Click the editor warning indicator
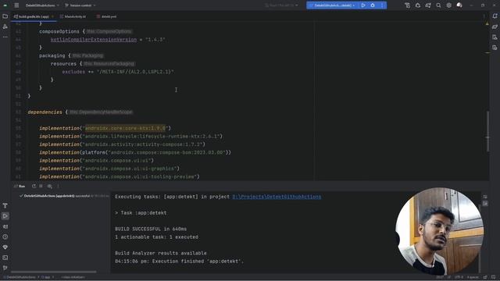 click(487, 23)
